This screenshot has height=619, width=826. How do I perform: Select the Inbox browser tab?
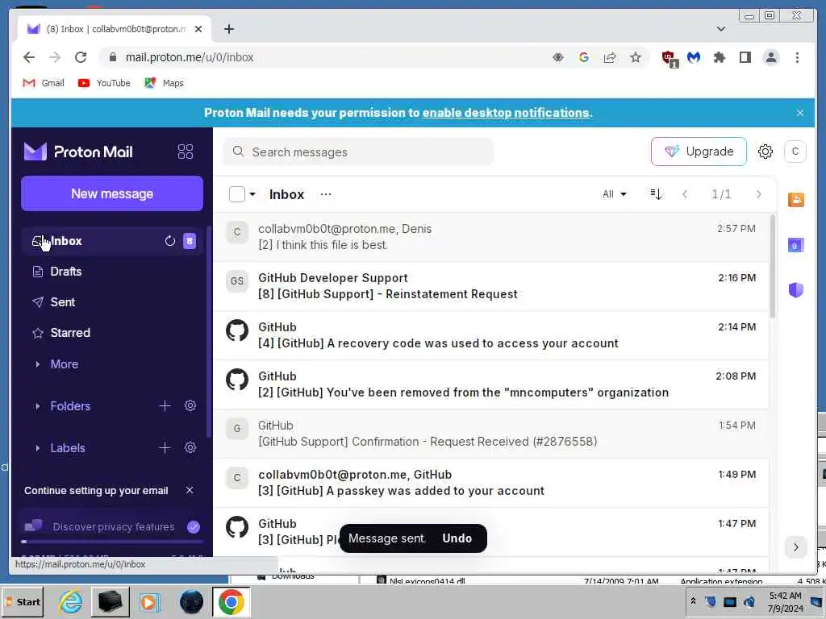(x=115, y=29)
